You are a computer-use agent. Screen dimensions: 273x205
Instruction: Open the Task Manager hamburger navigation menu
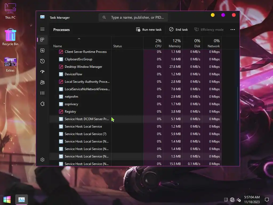[42, 29]
